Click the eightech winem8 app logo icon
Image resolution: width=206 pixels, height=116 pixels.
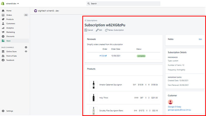[x=35, y=11]
